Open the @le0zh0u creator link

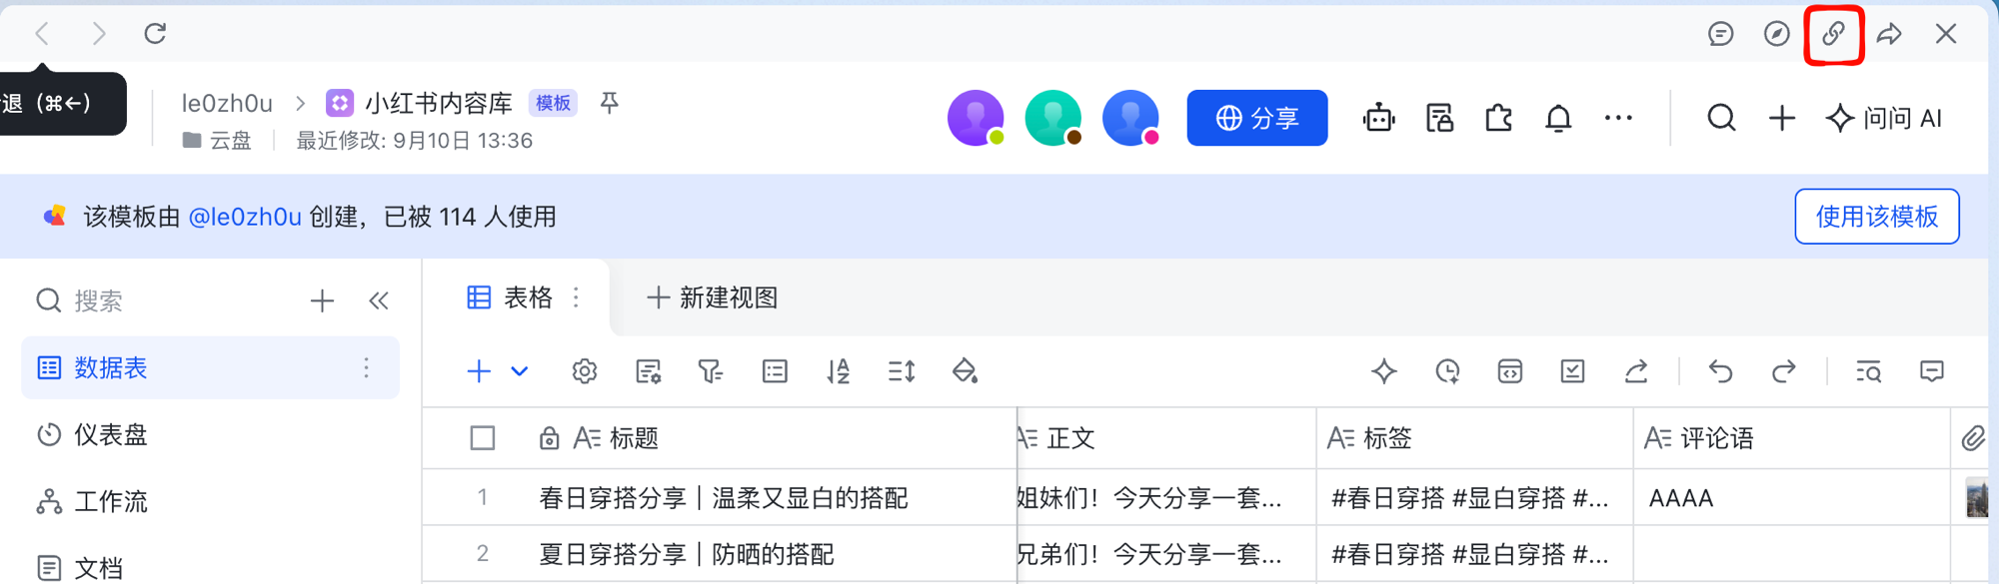coord(245,217)
